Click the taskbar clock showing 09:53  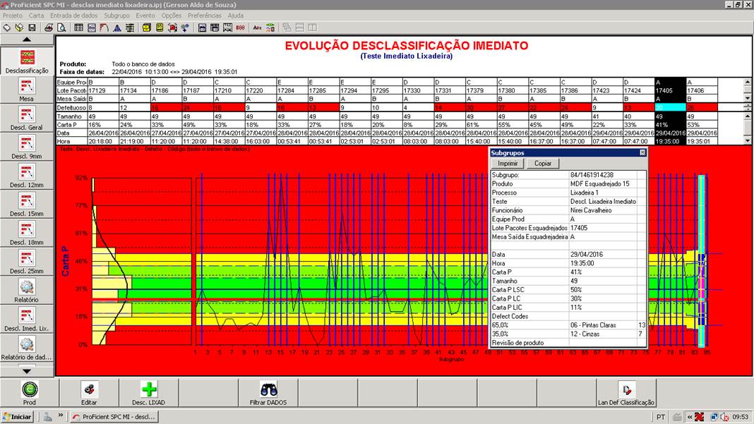pos(740,417)
